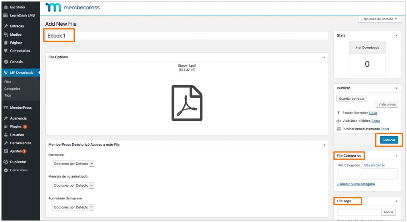The height and width of the screenshot is (222, 407).
Task: Open the Herramientas wrench icon
Action: coord(6,143)
